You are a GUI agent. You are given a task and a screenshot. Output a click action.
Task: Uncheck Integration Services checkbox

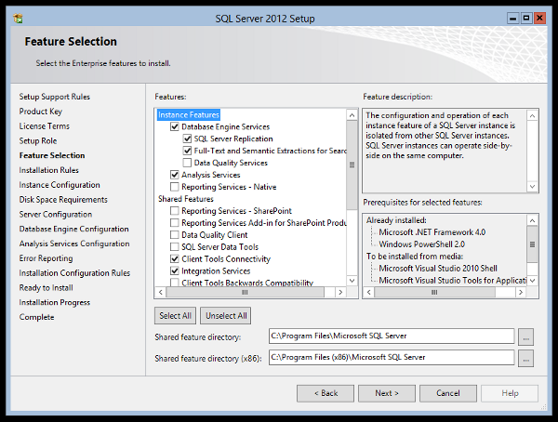tap(175, 271)
